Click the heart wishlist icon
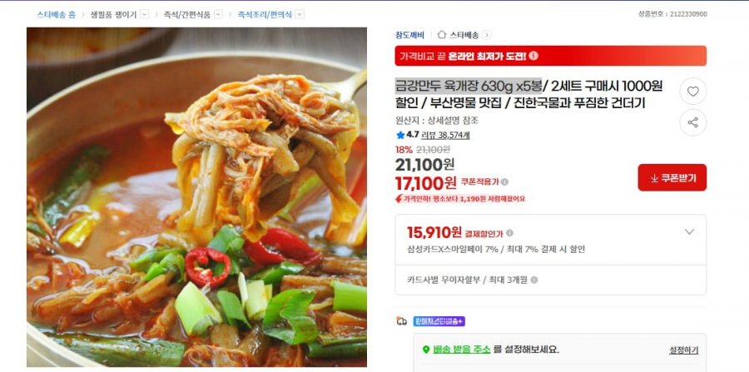 [692, 92]
